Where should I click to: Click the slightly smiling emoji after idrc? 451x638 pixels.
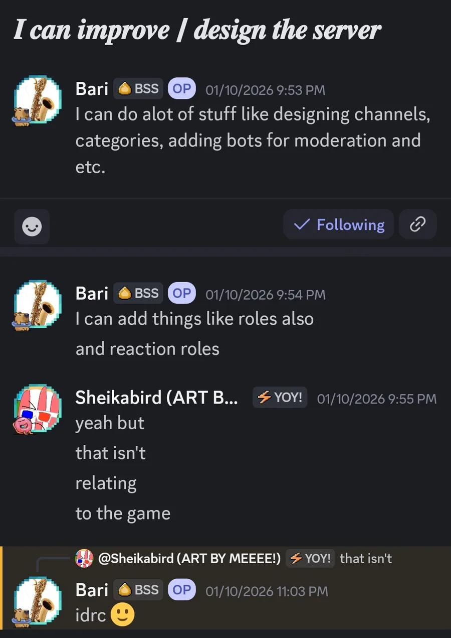122,615
